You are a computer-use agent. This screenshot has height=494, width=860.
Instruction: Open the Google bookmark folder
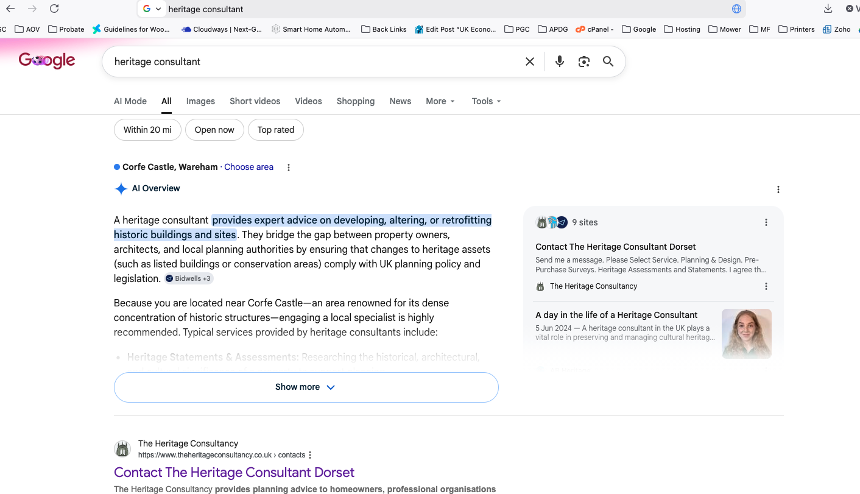click(639, 29)
